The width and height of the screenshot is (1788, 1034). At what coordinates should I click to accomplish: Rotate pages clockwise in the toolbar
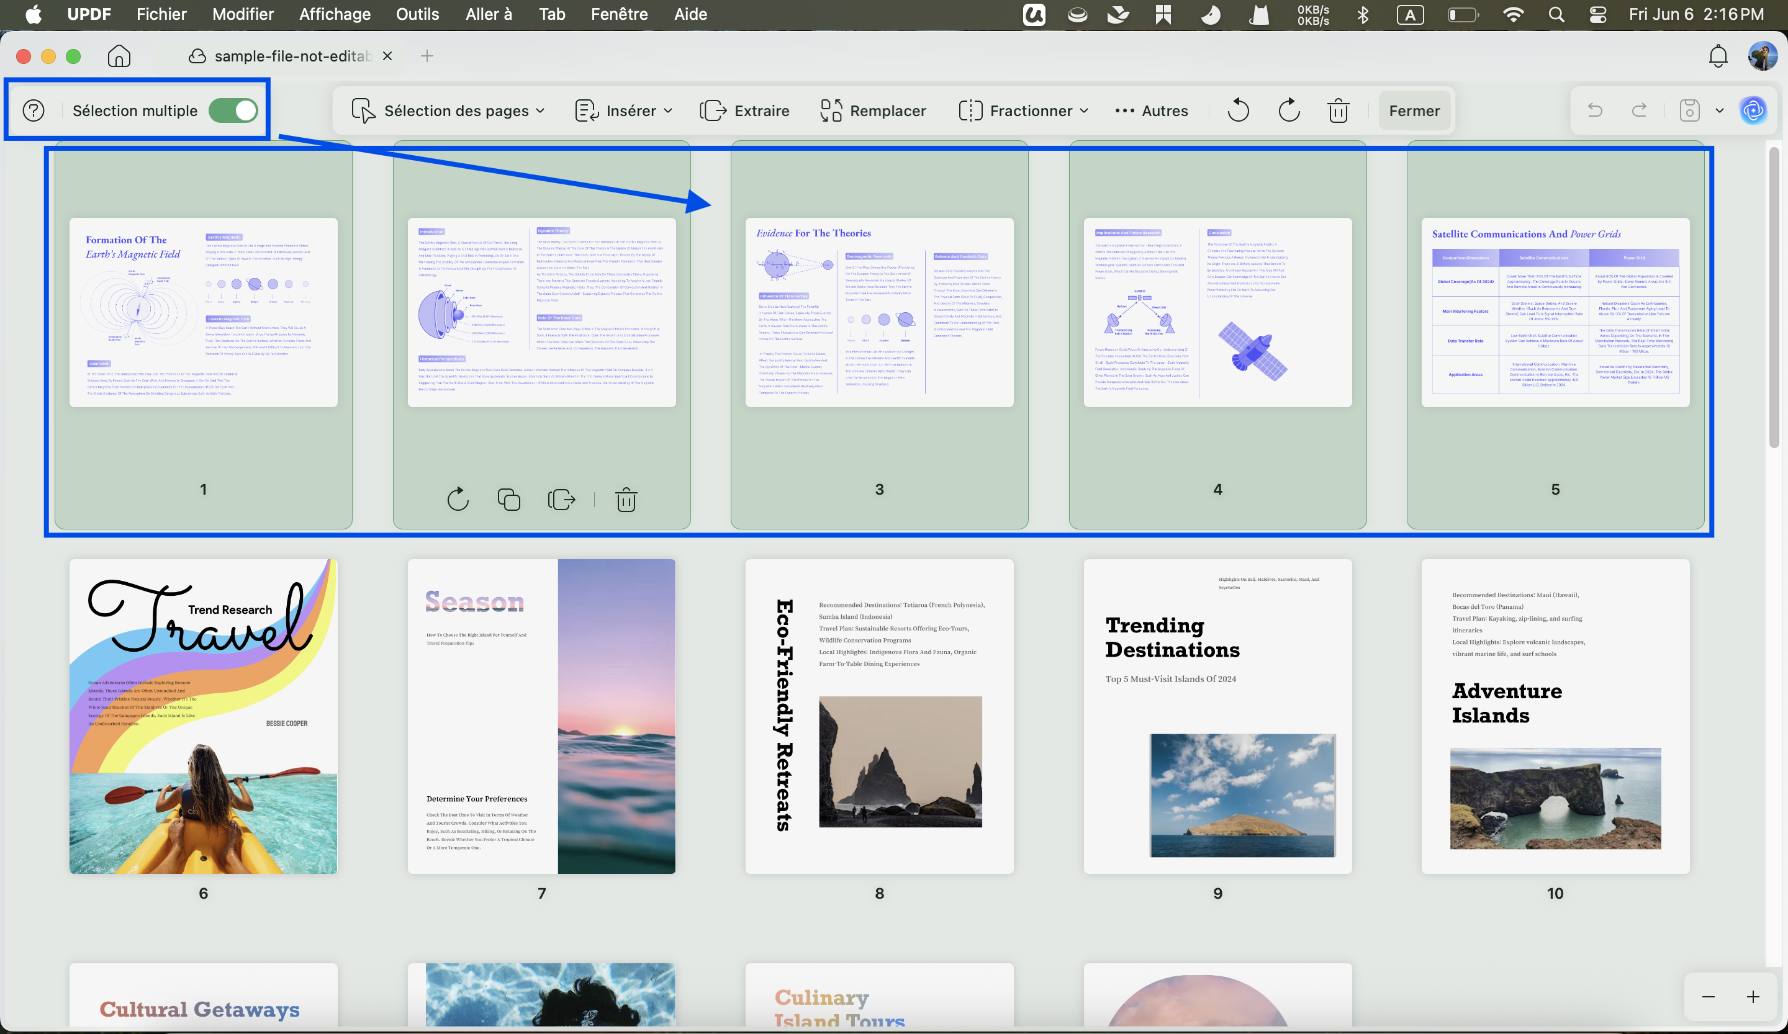[x=1288, y=110]
